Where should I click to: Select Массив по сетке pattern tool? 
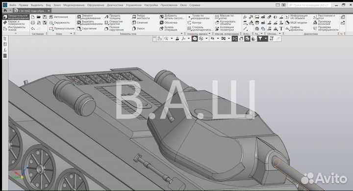[x=224, y=17]
